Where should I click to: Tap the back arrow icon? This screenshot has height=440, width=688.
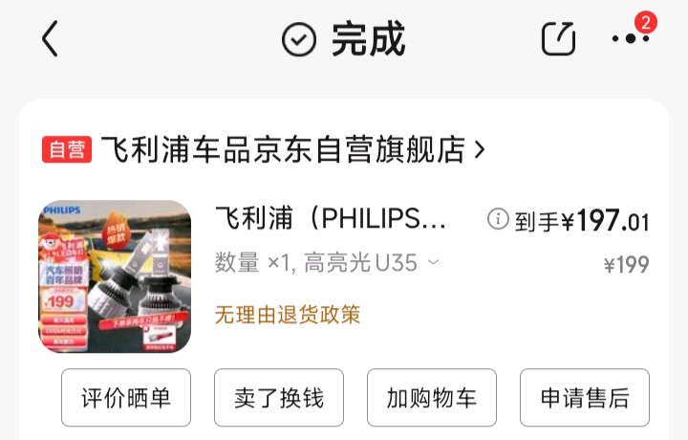coord(50,39)
